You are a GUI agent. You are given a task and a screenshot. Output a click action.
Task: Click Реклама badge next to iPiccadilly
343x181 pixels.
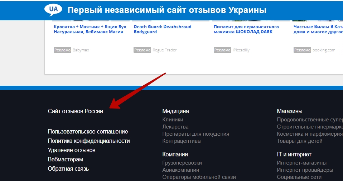click(222, 50)
